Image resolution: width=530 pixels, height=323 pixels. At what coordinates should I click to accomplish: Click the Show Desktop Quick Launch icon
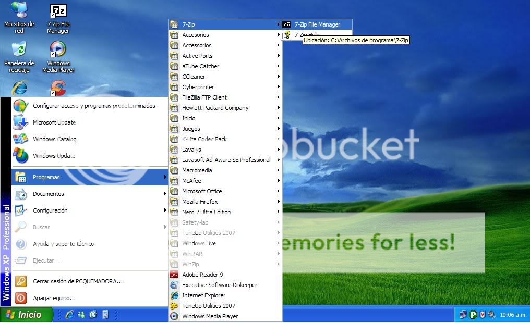pos(93,315)
